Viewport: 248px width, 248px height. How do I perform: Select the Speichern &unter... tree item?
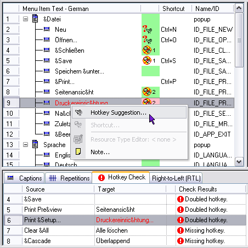(80, 71)
